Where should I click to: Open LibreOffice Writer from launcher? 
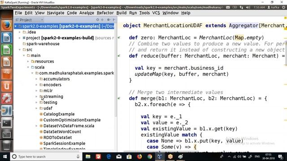pyautogui.click(x=7, y=38)
